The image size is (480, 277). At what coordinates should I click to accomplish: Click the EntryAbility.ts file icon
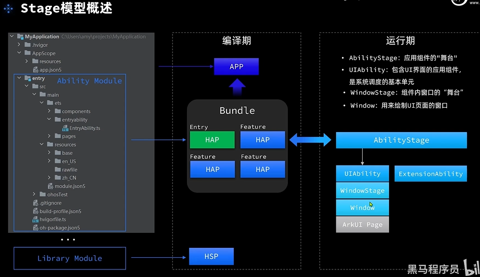pyautogui.click(x=65, y=128)
